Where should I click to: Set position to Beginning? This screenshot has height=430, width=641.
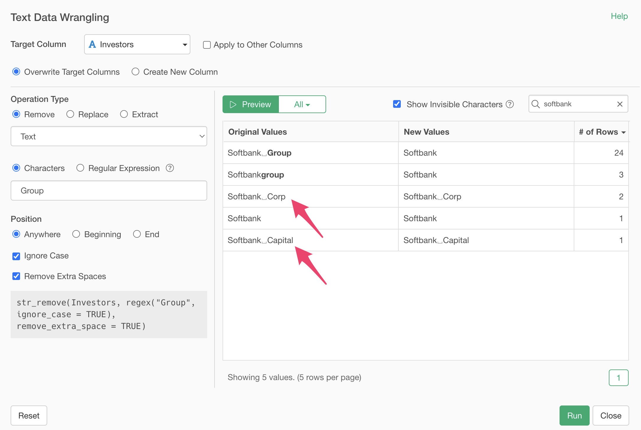pos(76,234)
